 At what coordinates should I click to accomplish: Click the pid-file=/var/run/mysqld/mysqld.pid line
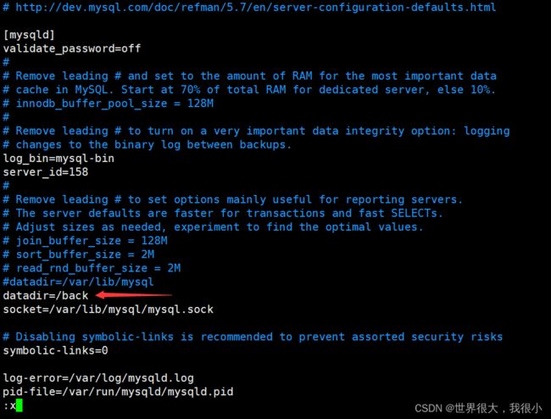click(118, 392)
